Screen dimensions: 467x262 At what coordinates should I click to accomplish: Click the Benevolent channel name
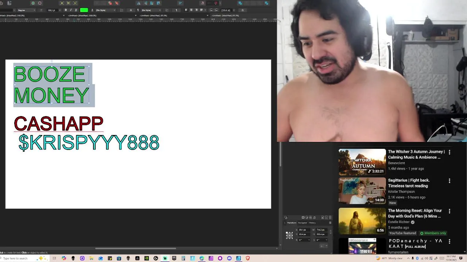tap(397, 163)
